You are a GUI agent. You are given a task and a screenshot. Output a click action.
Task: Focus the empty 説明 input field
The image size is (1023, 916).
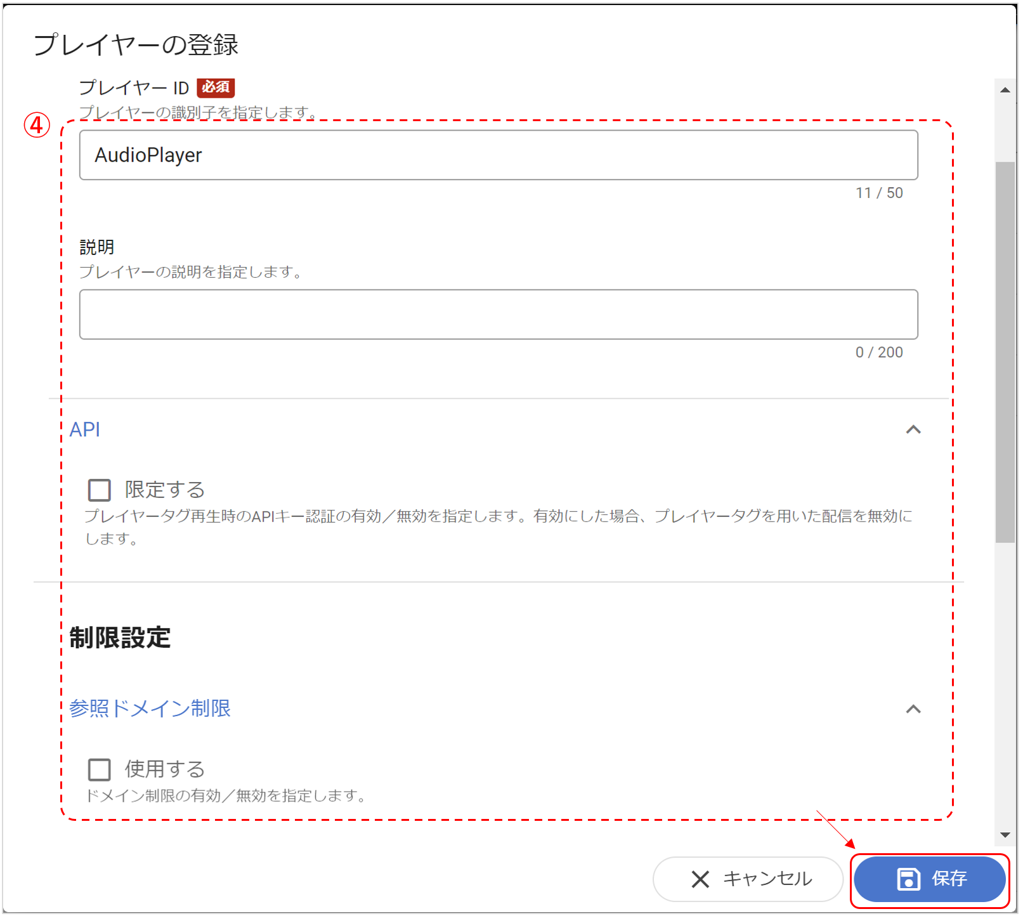tap(498, 315)
